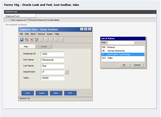
Task: Open Department list of values ellipsis button
Action: click(67, 72)
